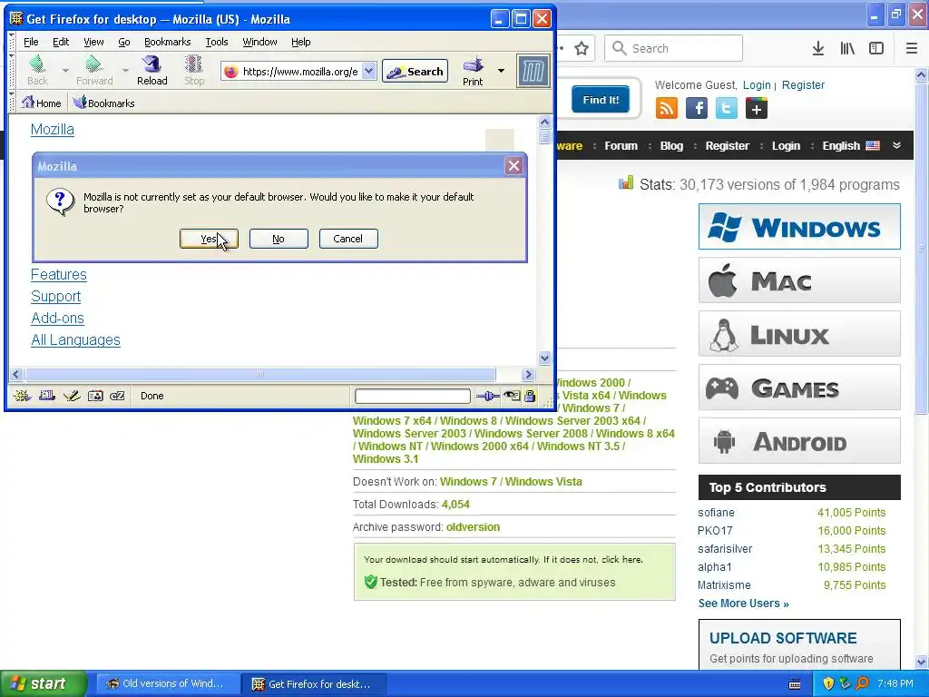Click the Facebook icon on the website

[697, 109]
